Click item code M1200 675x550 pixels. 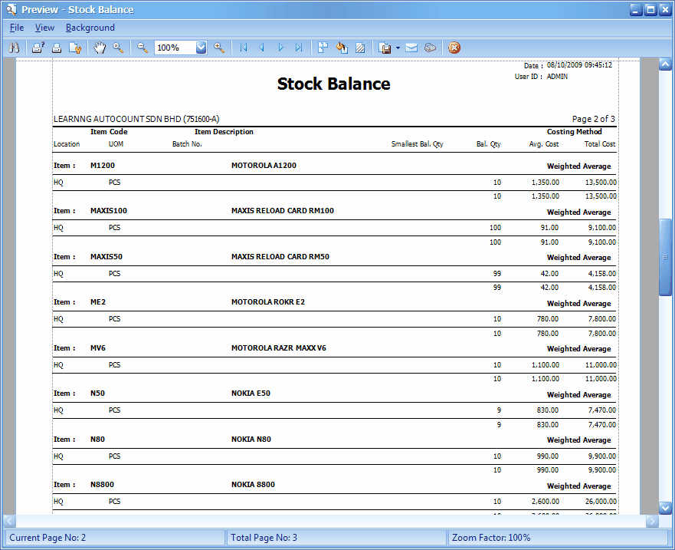103,166
